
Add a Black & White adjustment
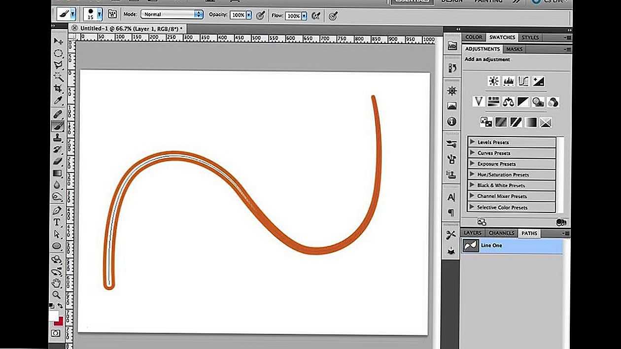(x=523, y=102)
